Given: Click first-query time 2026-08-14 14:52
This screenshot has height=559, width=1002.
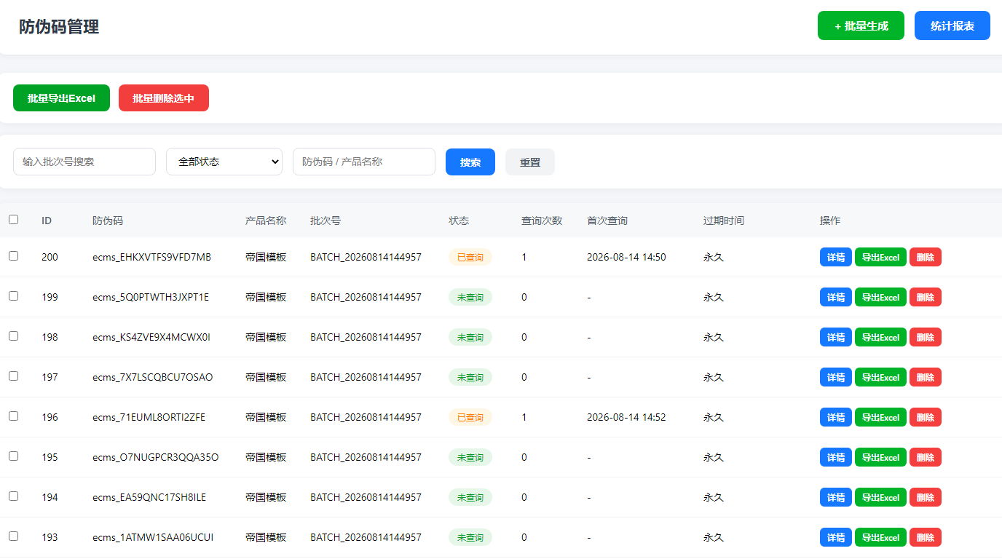Looking at the screenshot, I should pyautogui.click(x=626, y=417).
